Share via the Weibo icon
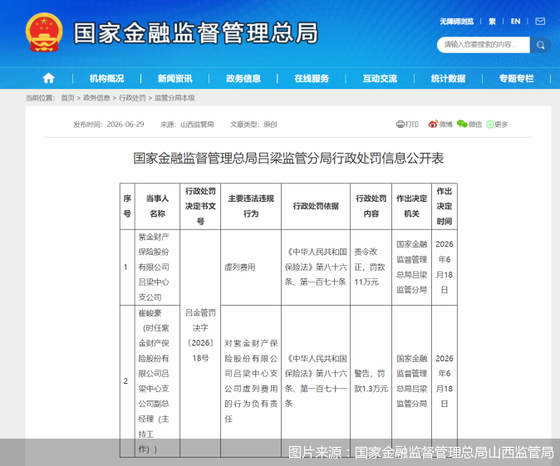Screen dimensions: 560x466 click(433, 125)
